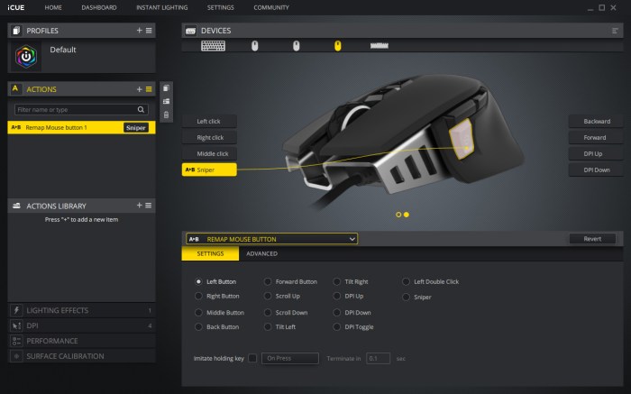Open the On Press dropdown
Image resolution: width=631 pixels, height=394 pixels.
pos(290,358)
